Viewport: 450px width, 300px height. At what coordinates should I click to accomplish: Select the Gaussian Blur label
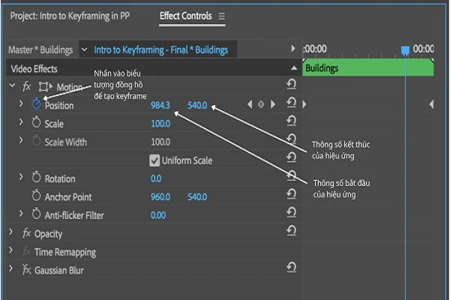click(58, 271)
